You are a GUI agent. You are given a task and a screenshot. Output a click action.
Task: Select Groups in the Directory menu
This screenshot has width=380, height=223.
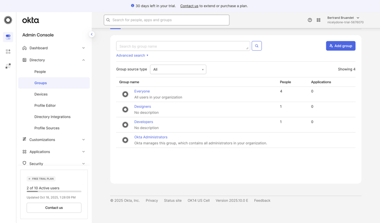pos(54,83)
